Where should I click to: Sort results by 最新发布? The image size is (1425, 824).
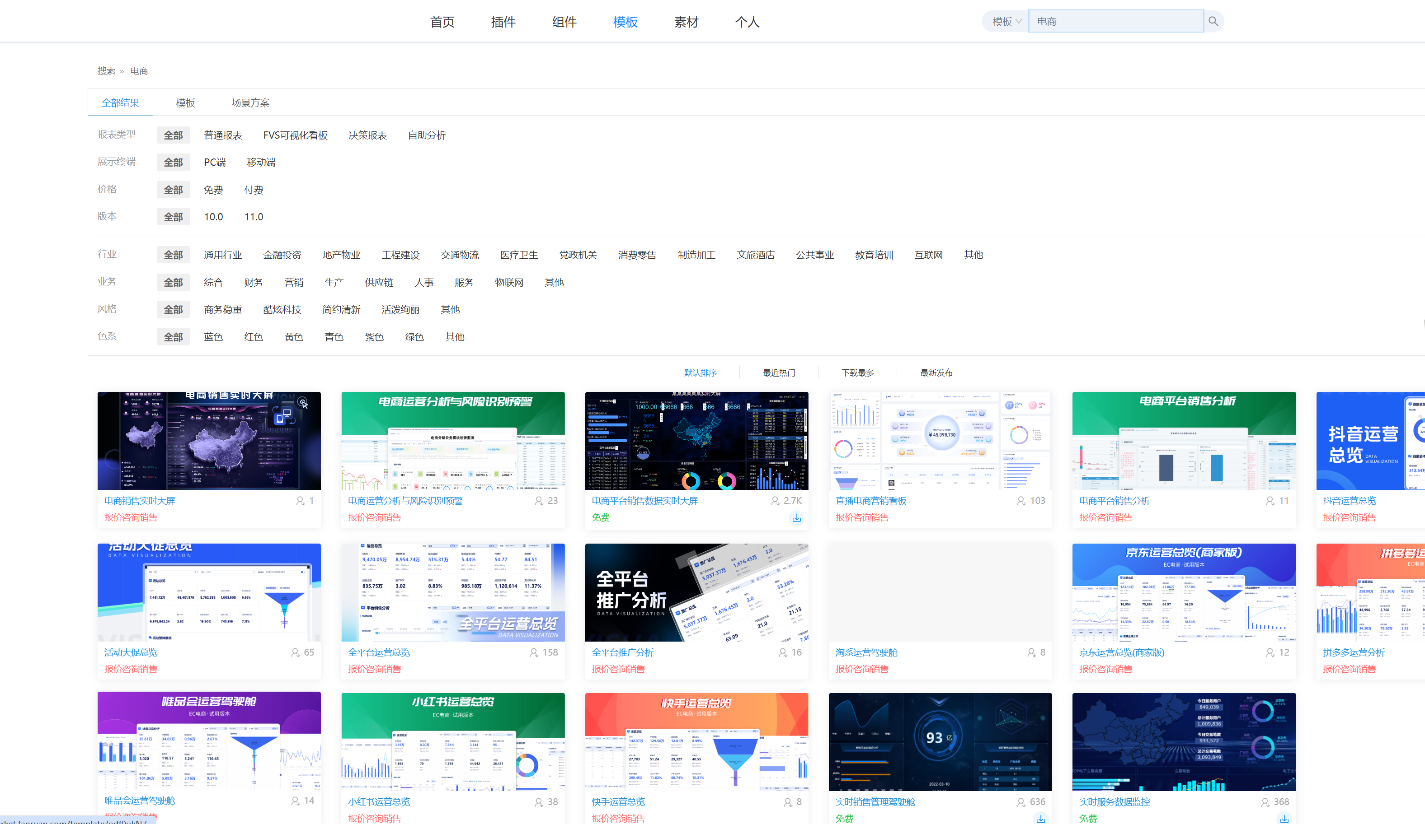pyautogui.click(x=936, y=373)
